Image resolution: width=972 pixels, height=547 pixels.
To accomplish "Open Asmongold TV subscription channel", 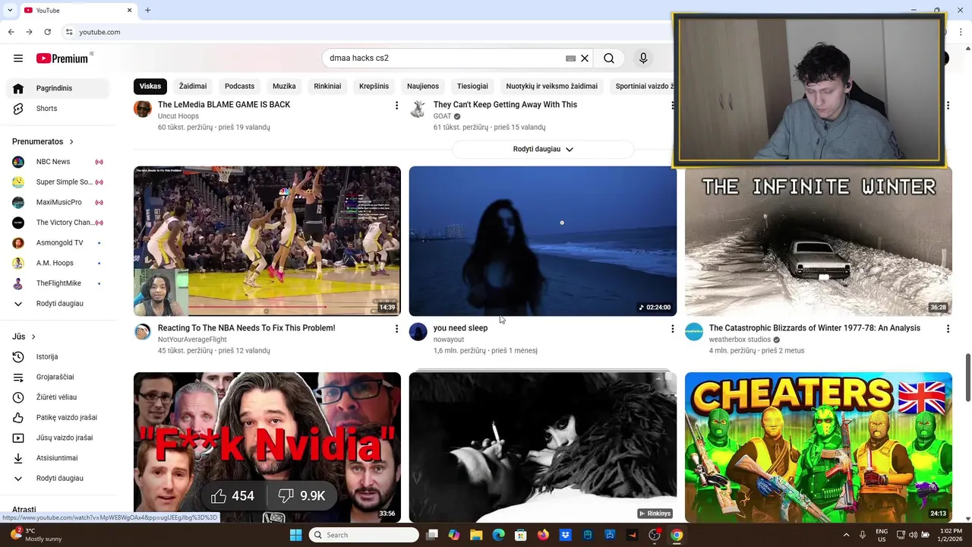I will tap(58, 243).
